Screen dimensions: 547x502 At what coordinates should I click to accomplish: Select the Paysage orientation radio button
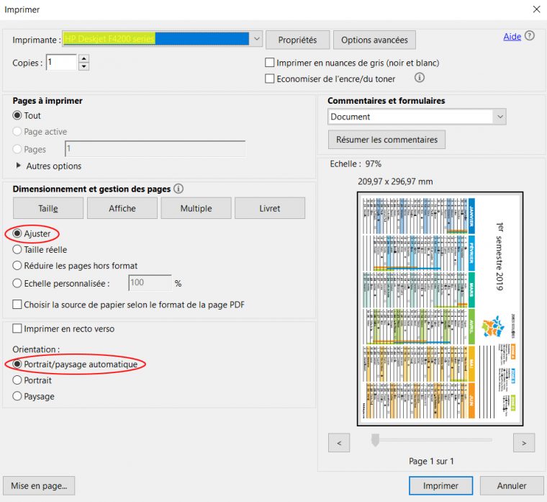tap(17, 396)
